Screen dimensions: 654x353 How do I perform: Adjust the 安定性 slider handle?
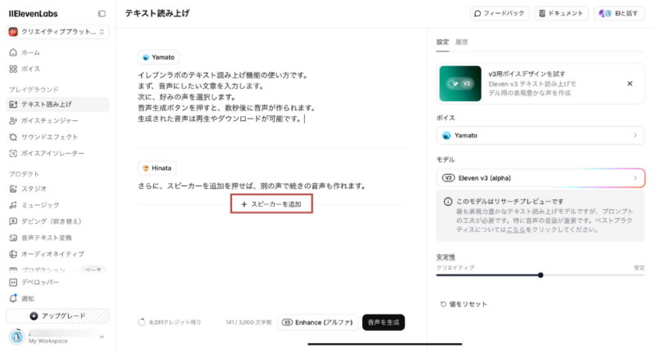(540, 275)
